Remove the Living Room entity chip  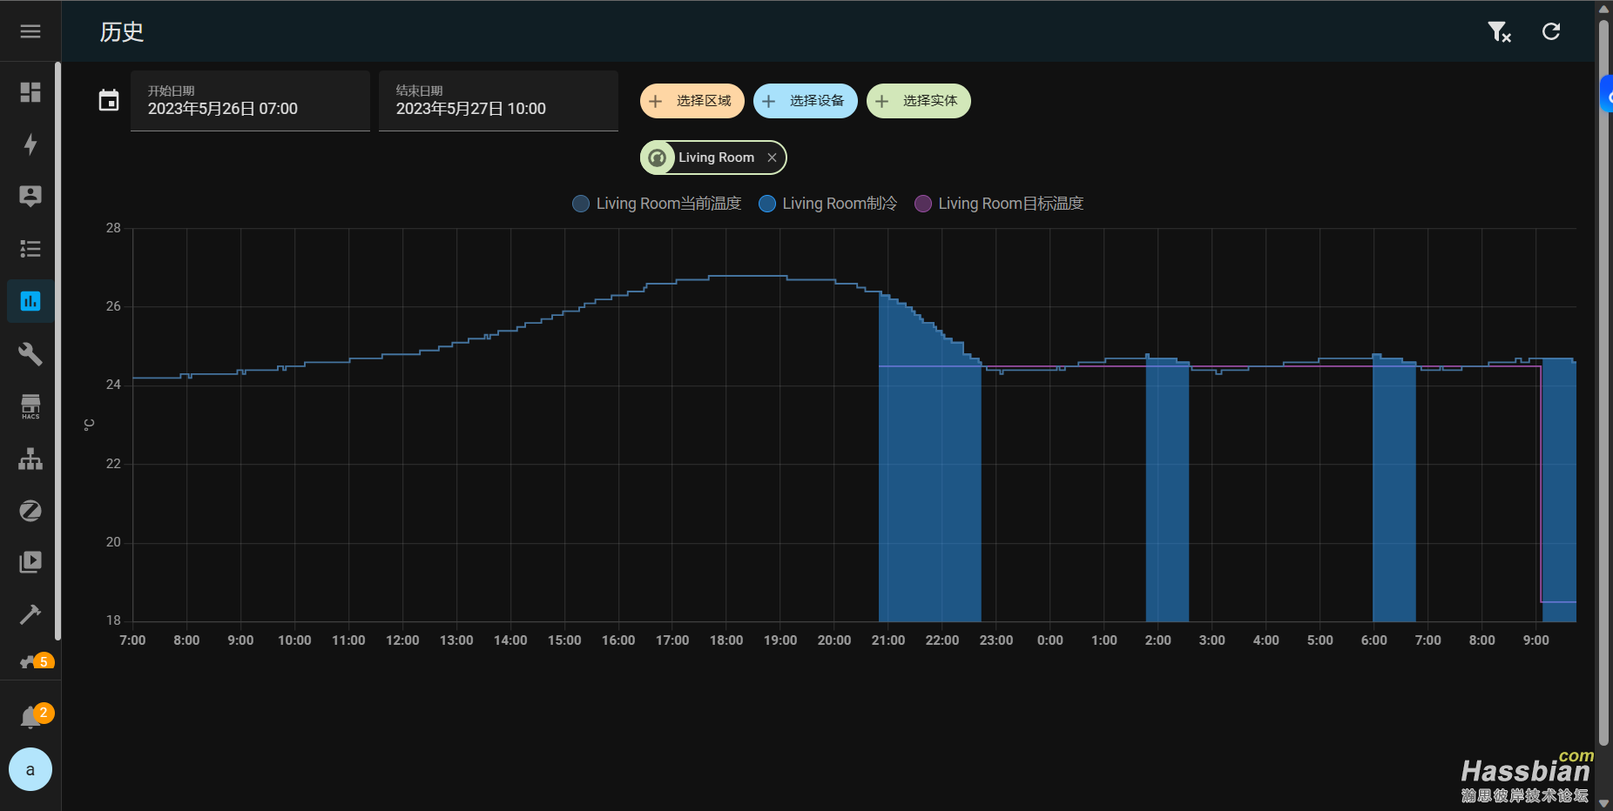772,158
